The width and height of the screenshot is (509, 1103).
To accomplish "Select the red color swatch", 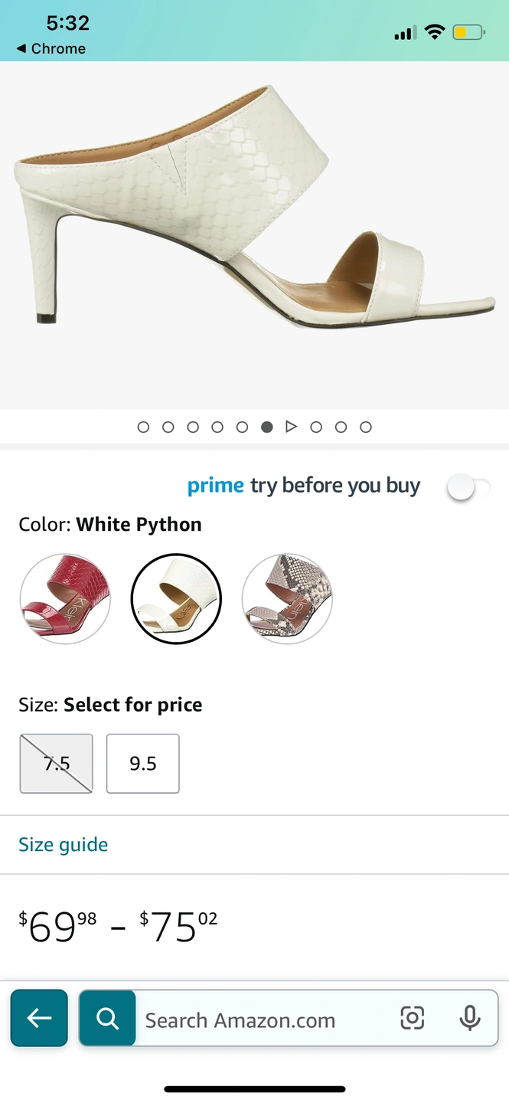I will click(x=65, y=598).
